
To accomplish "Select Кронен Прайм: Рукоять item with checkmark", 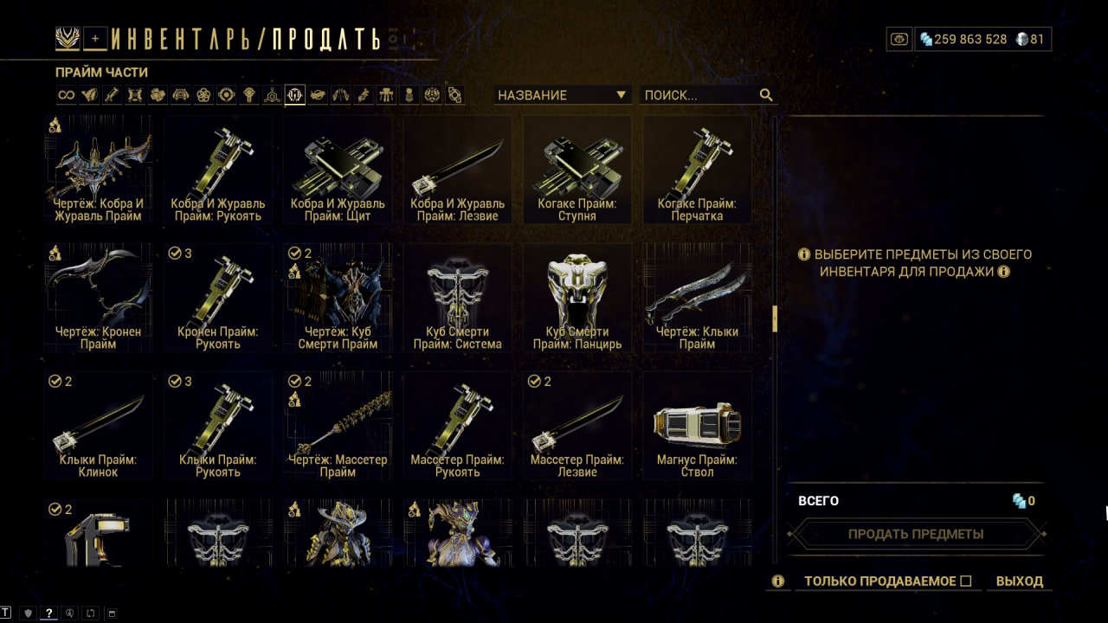I will [218, 299].
